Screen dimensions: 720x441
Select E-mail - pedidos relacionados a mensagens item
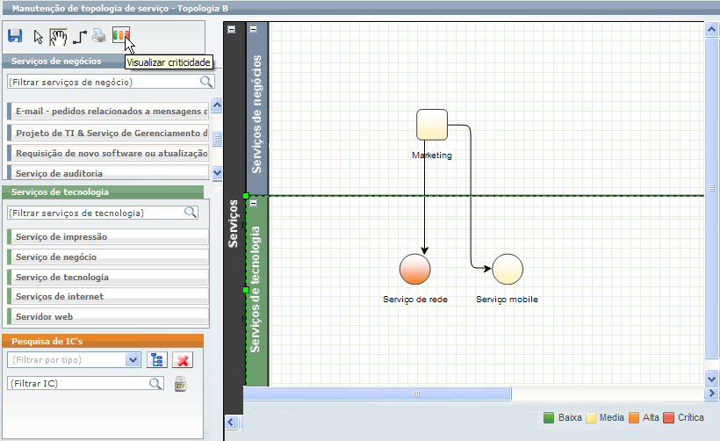pyautogui.click(x=108, y=112)
